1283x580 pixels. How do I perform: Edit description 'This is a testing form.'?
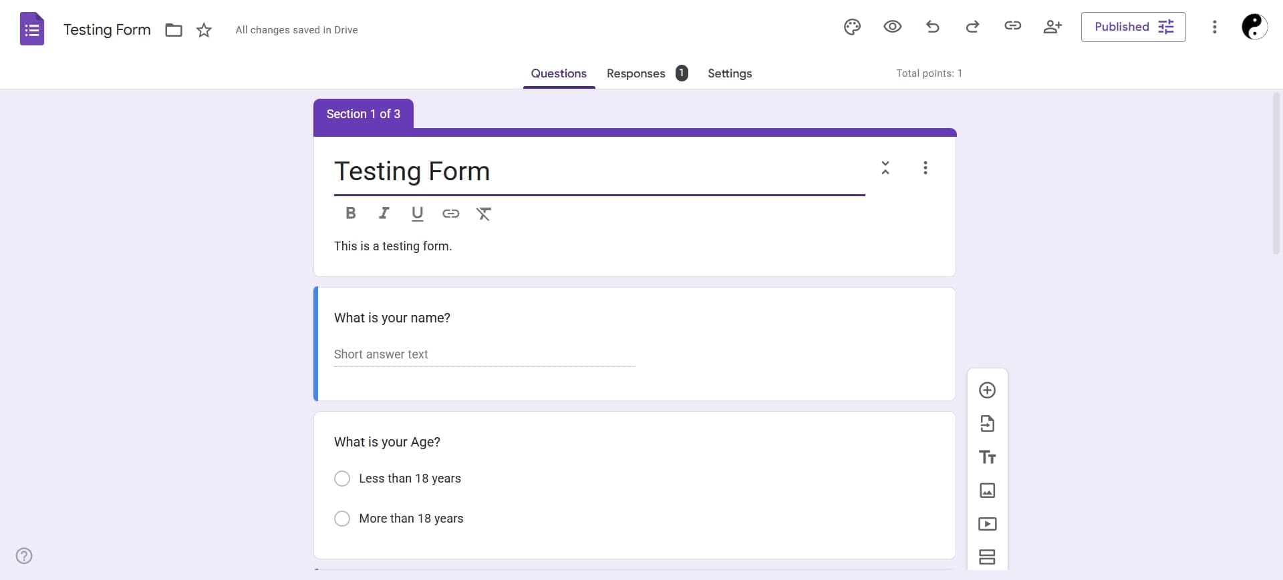(393, 246)
